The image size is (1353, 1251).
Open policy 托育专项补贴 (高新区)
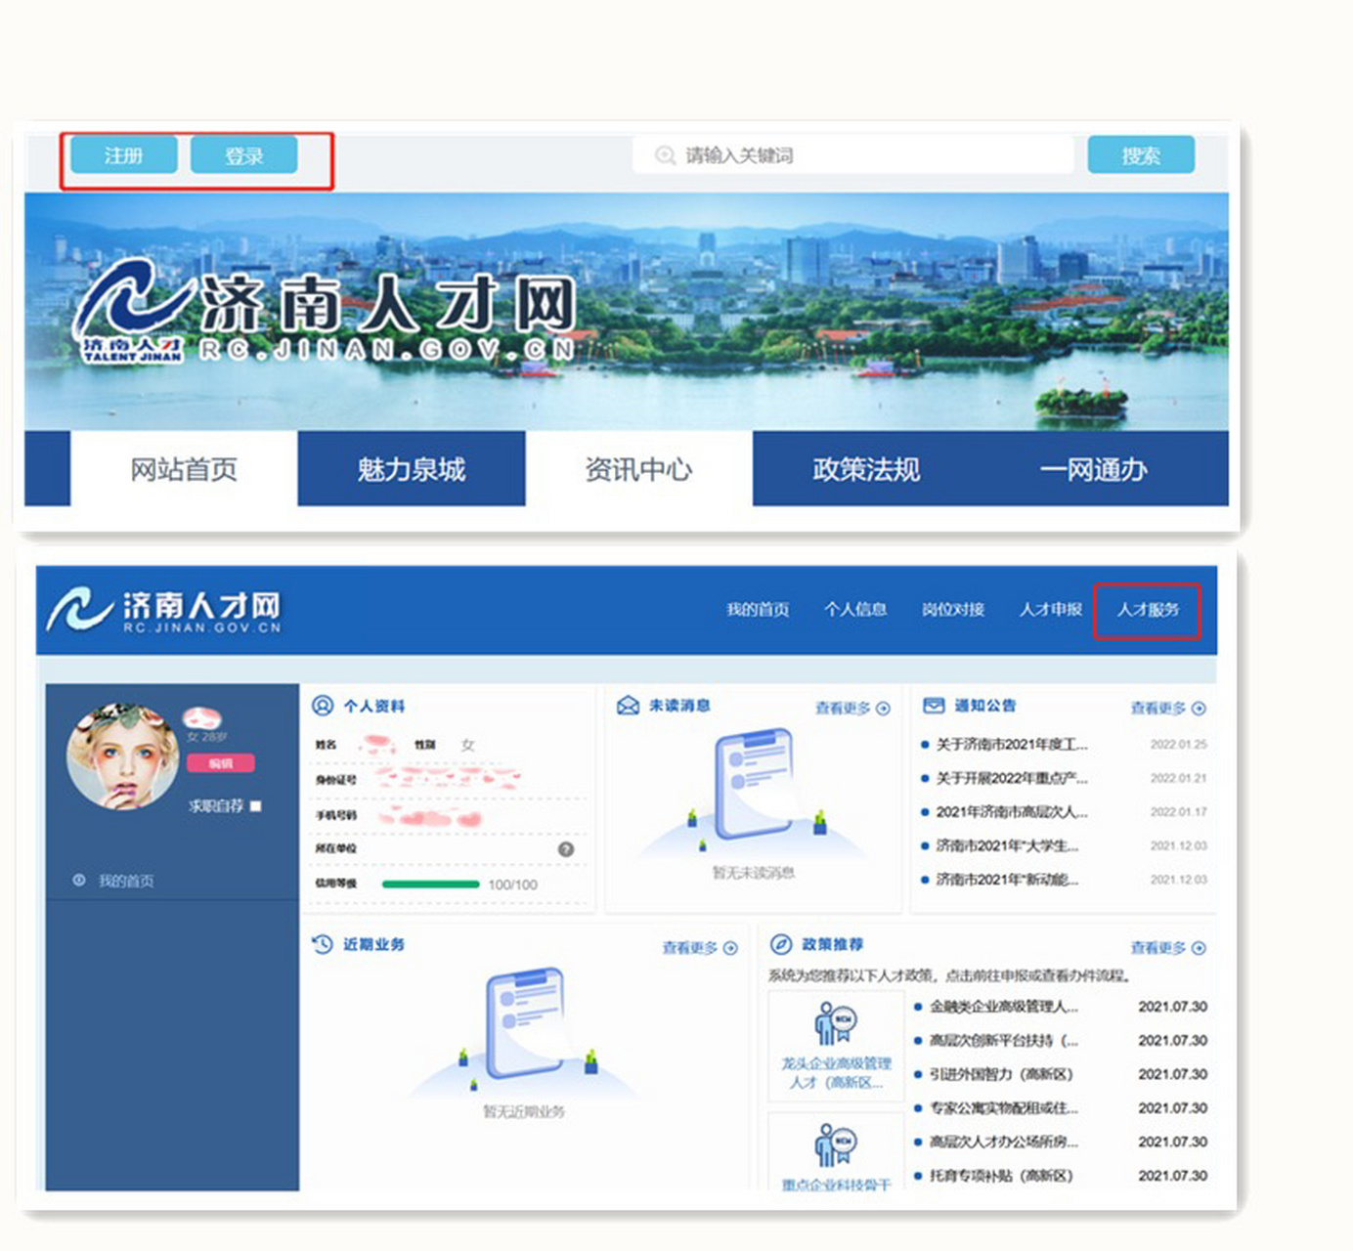[1001, 1176]
